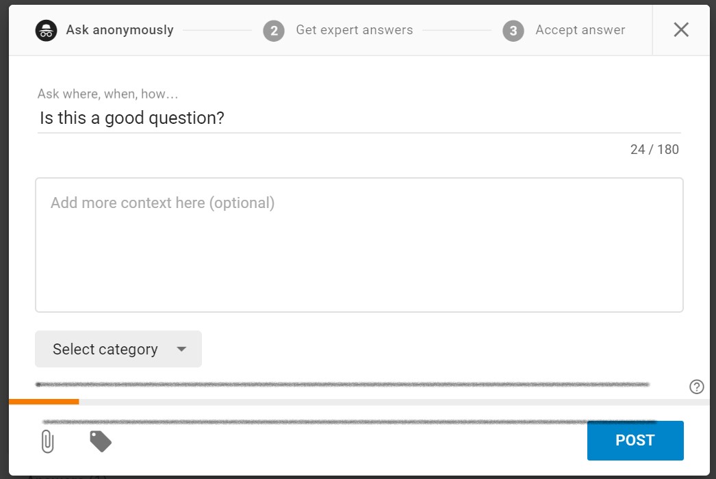Open the help question mark icon
This screenshot has height=479, width=716.
point(696,387)
